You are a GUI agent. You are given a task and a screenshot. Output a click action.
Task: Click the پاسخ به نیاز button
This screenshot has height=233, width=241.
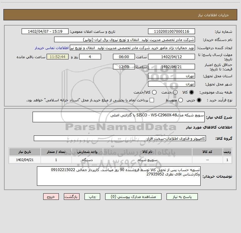point(182,197)
